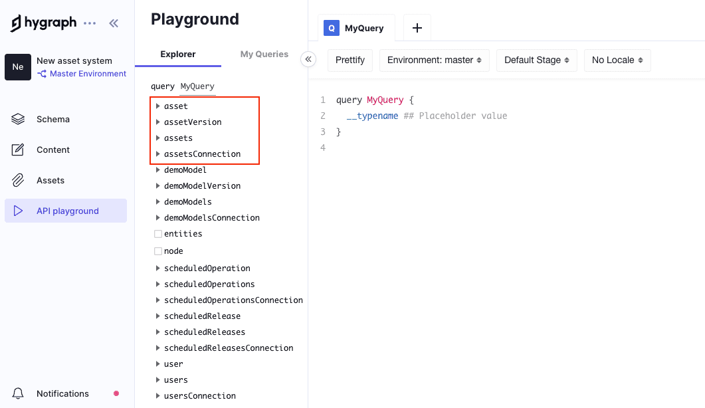Image resolution: width=705 pixels, height=408 pixels.
Task: Open the No Locale selector
Action: click(617, 60)
